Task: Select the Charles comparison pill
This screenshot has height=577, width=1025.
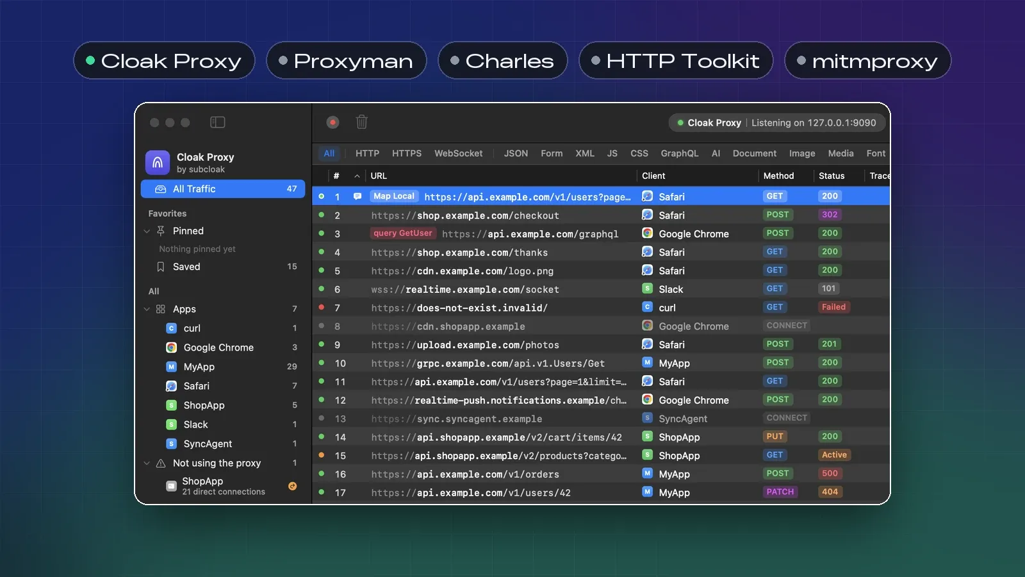Action: click(x=503, y=60)
